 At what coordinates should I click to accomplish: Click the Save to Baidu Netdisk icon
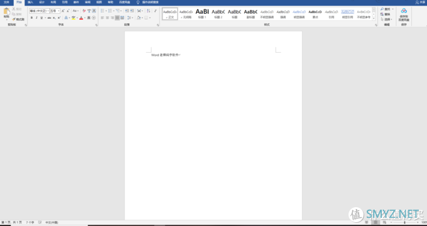[404, 14]
